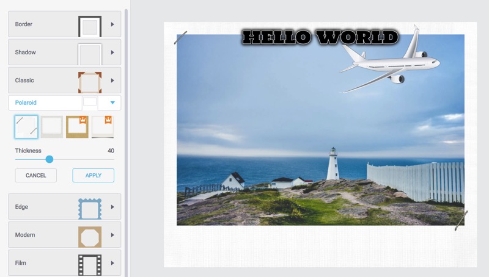Screen dimensions: 489x277
Task: Click the Film strip frame icon
Action: point(90,265)
